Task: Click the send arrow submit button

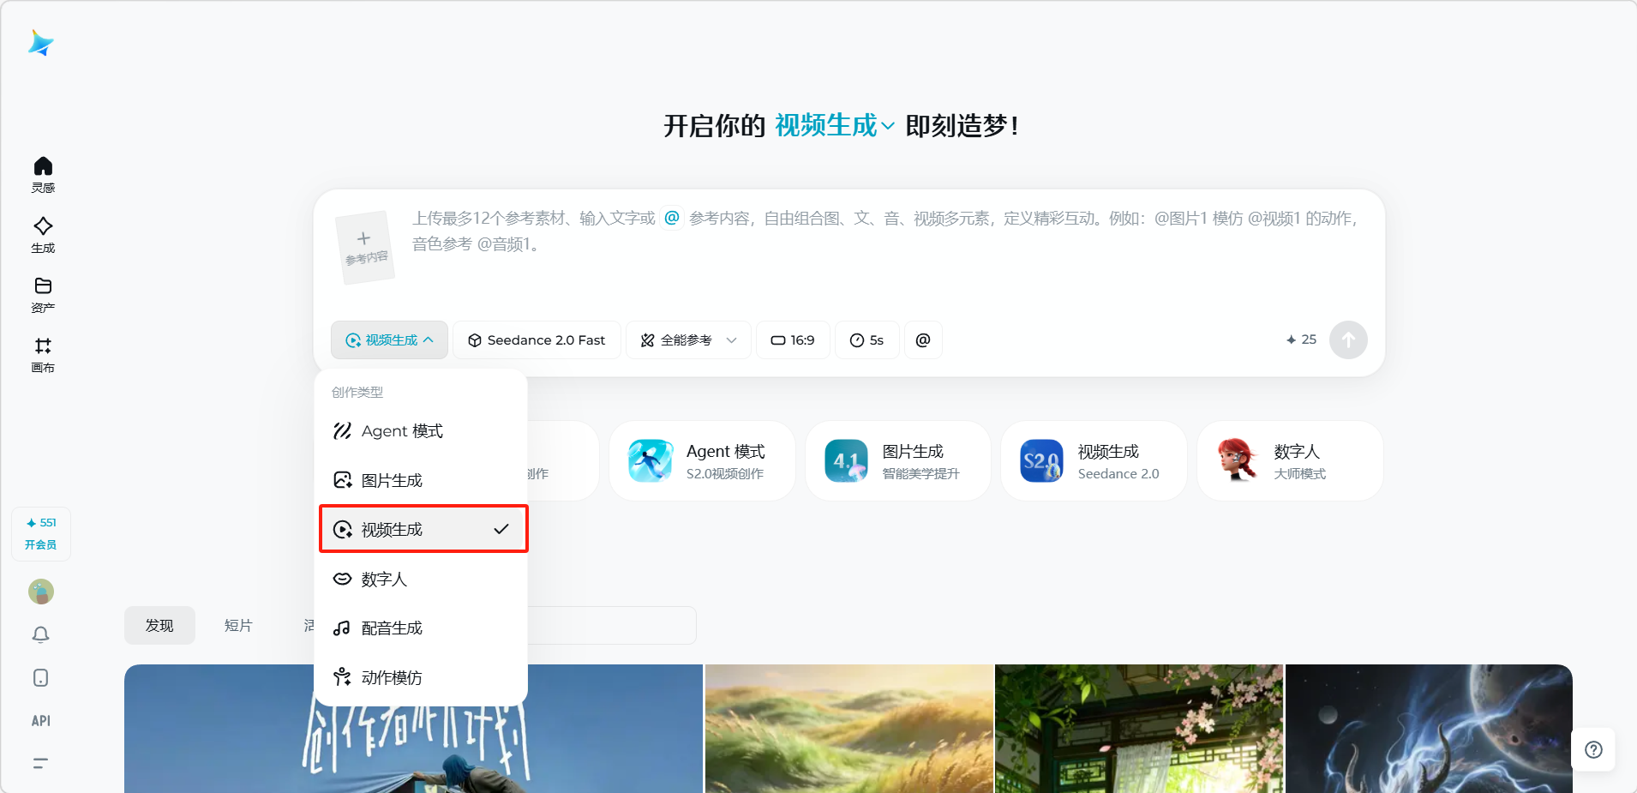Action: (1347, 340)
